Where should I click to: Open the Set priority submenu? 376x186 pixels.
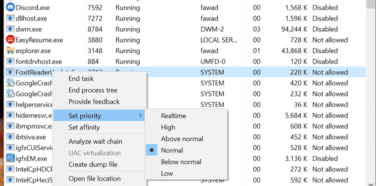tap(99, 116)
